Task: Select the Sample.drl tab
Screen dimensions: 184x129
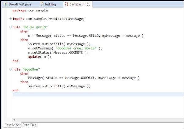Action: click(78, 4)
